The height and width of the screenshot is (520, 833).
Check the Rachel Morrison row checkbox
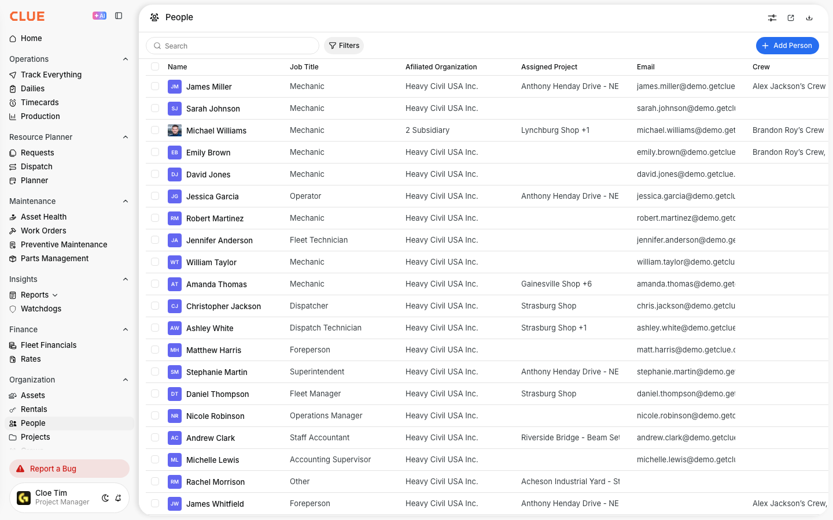click(x=155, y=481)
